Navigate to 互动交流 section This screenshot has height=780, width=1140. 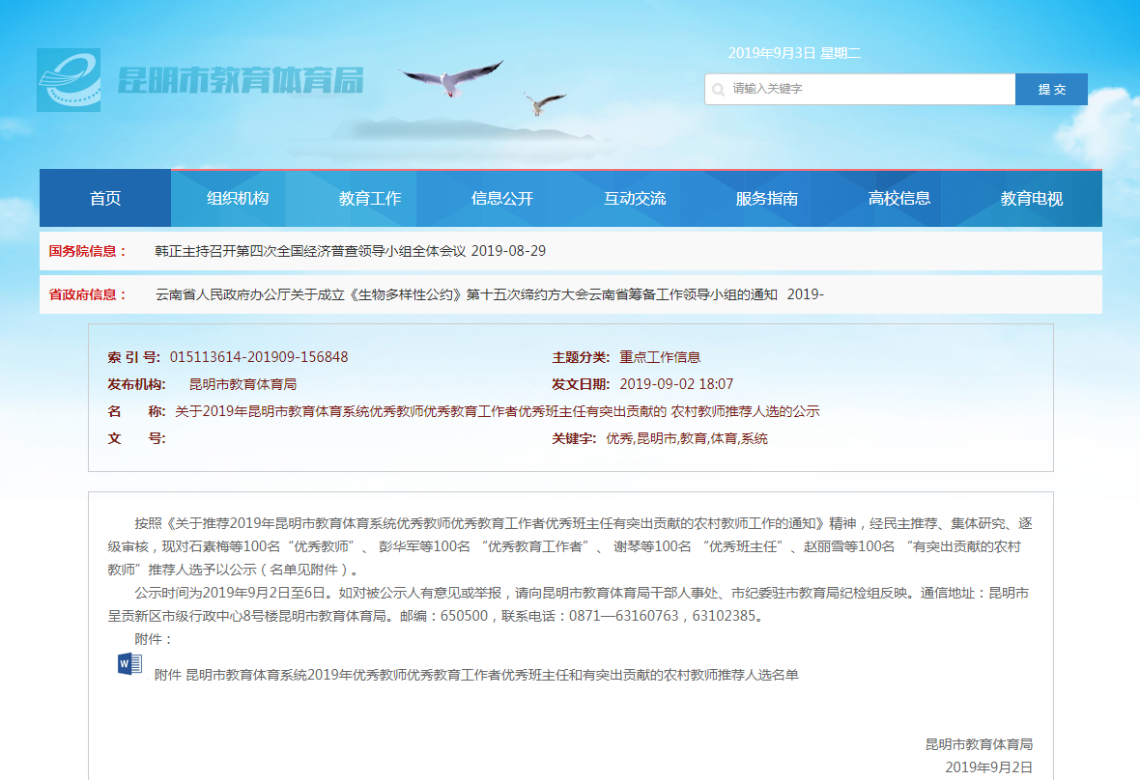click(x=635, y=199)
